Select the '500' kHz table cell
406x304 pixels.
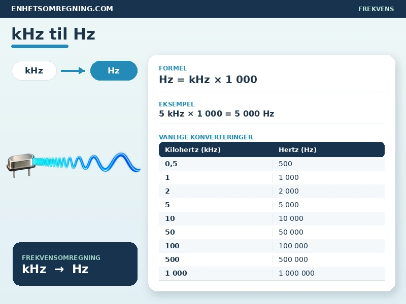pyautogui.click(x=216, y=259)
